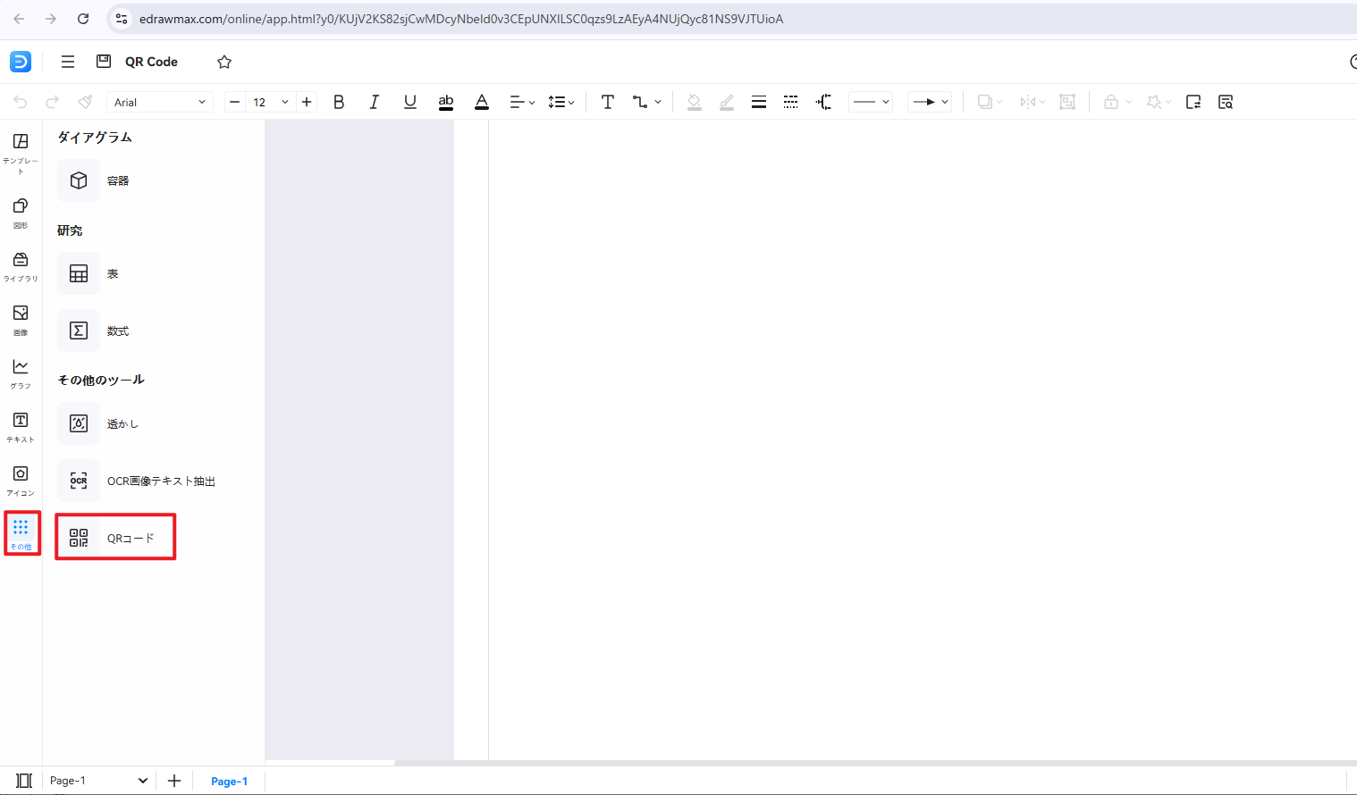
Task: Switch to the Page-1 tab
Action: 229,782
